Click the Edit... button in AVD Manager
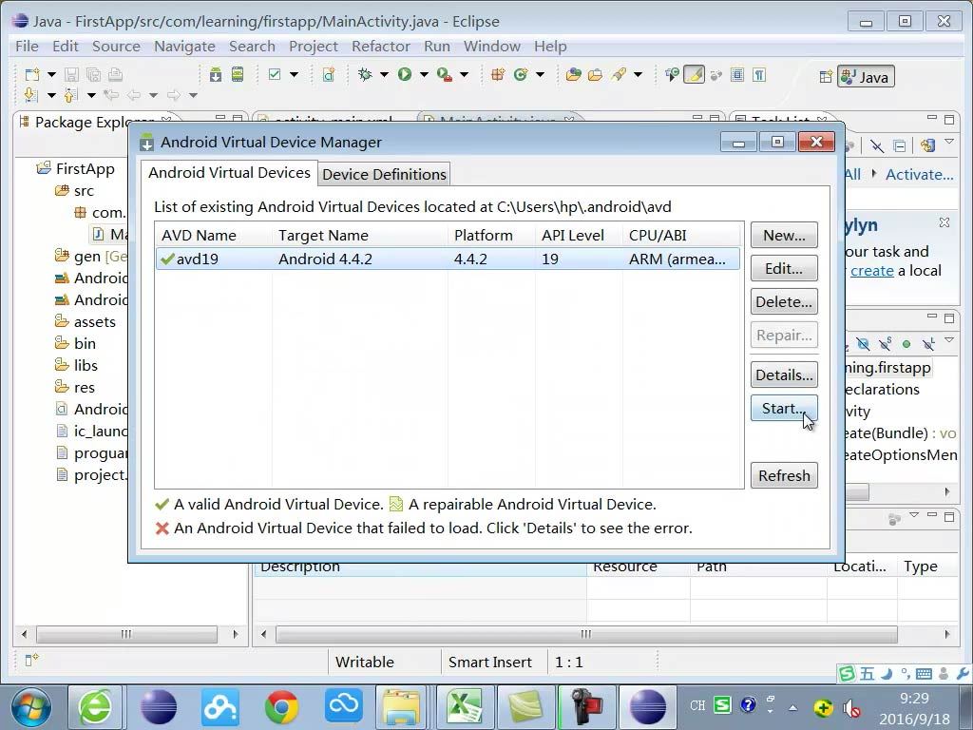Image resolution: width=973 pixels, height=730 pixels. 784,269
